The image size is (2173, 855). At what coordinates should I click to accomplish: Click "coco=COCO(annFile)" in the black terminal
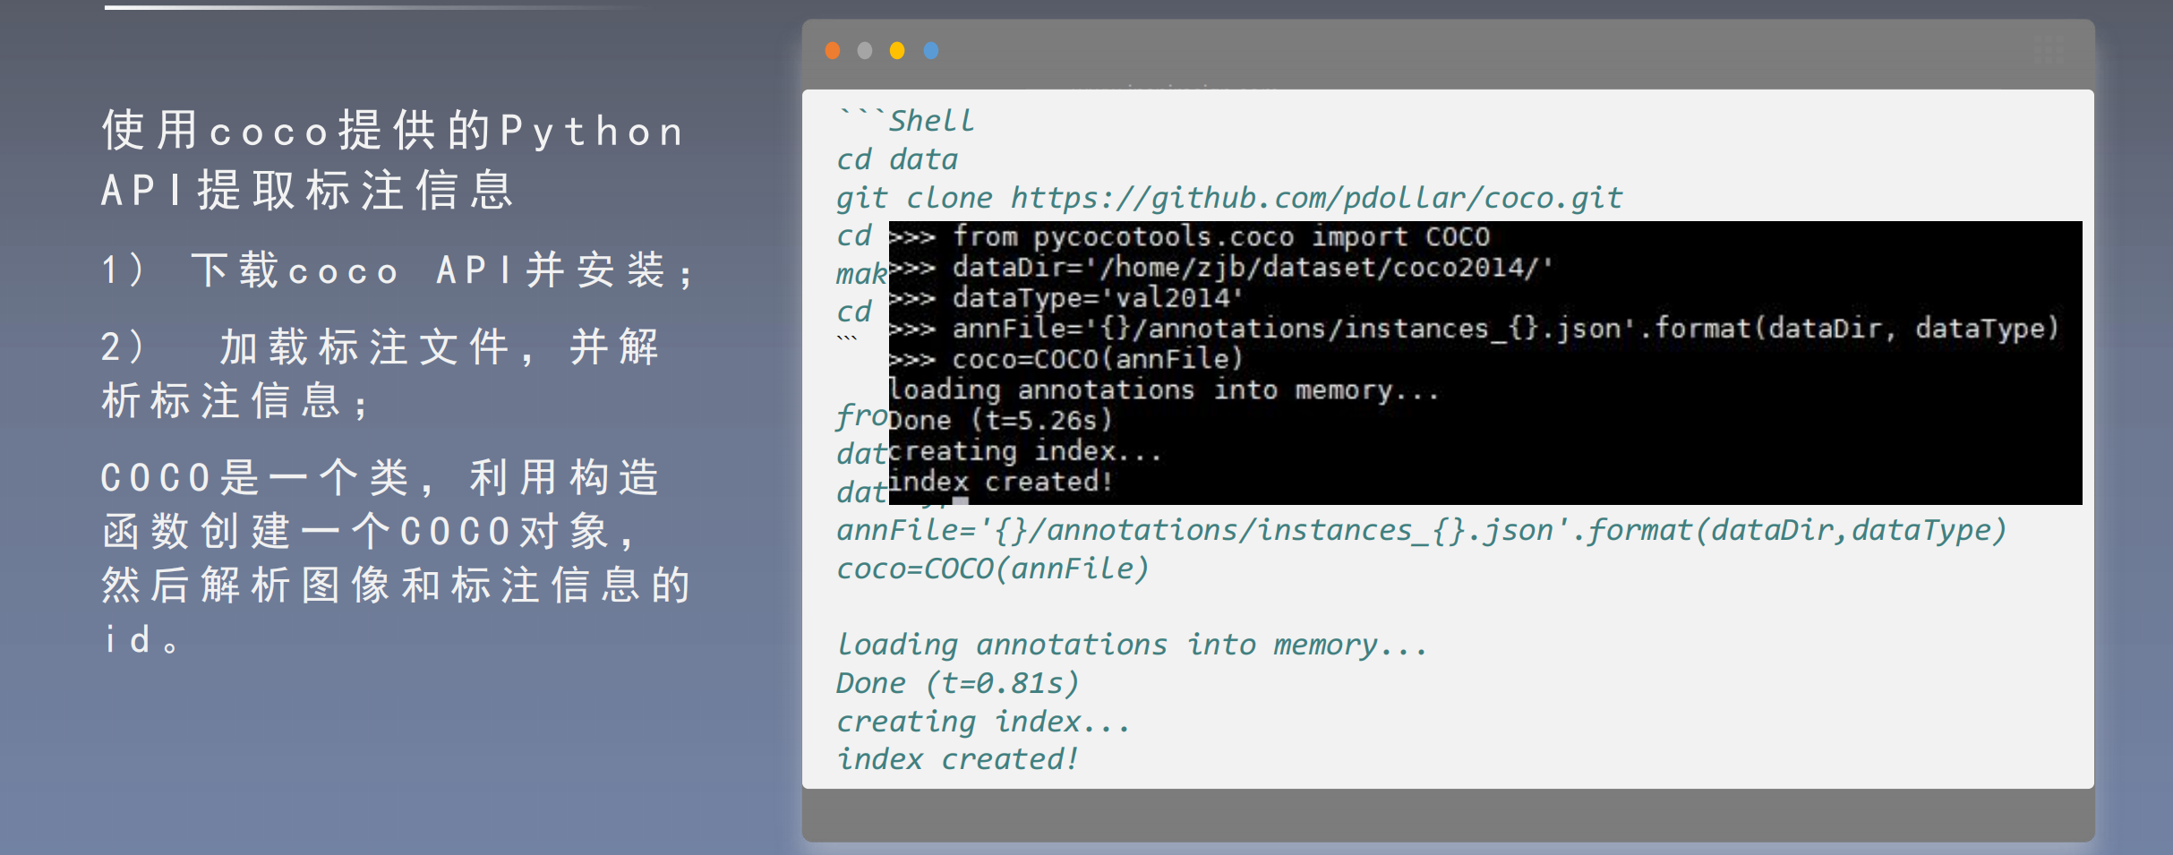pyautogui.click(x=1066, y=359)
